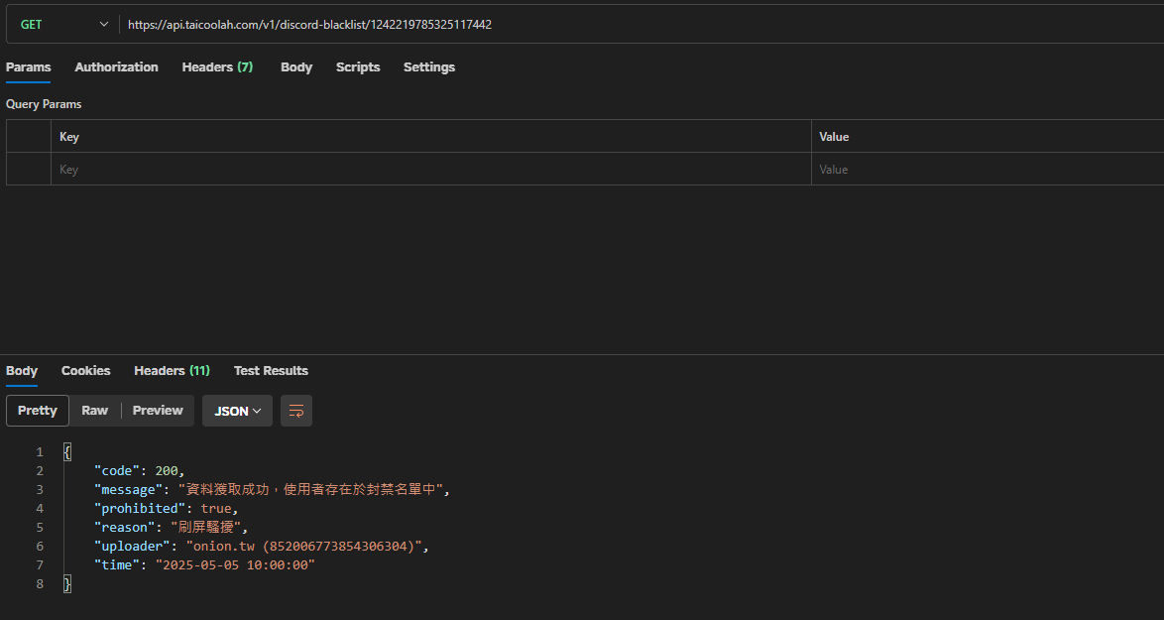Viewport: 1164px width, 620px height.
Task: Click the "uploader" value in the response
Action: pos(306,547)
